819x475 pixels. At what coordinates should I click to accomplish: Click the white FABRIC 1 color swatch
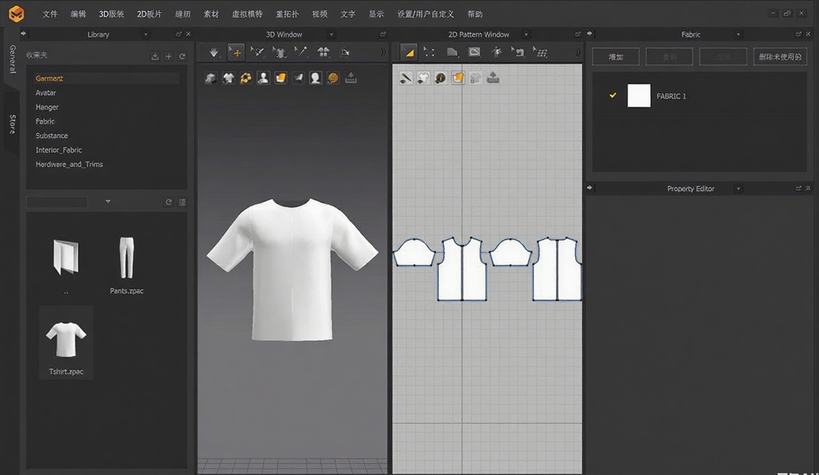(x=639, y=96)
